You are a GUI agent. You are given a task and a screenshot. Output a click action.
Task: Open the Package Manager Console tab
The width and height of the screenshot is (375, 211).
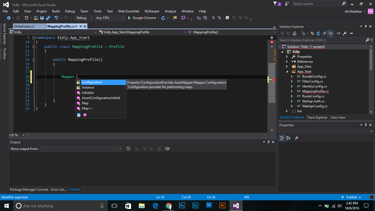(29, 190)
